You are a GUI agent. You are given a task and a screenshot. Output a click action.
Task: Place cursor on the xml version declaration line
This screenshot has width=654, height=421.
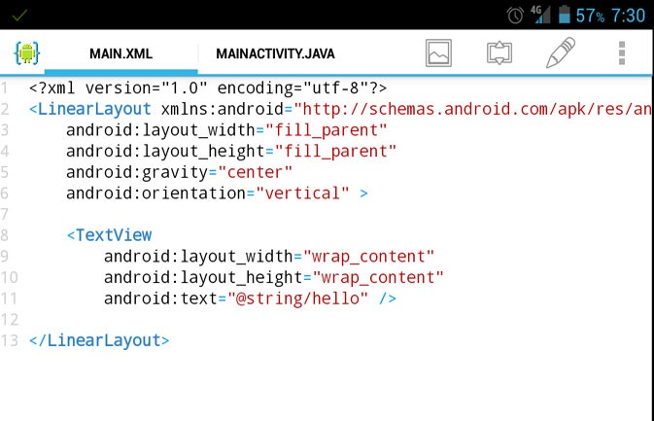[208, 88]
